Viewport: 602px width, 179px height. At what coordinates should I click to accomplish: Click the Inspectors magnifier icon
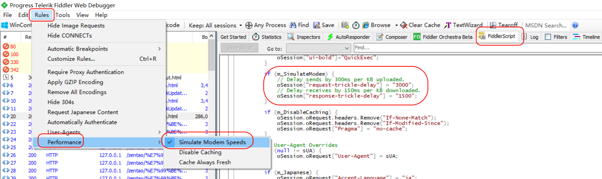coord(291,37)
